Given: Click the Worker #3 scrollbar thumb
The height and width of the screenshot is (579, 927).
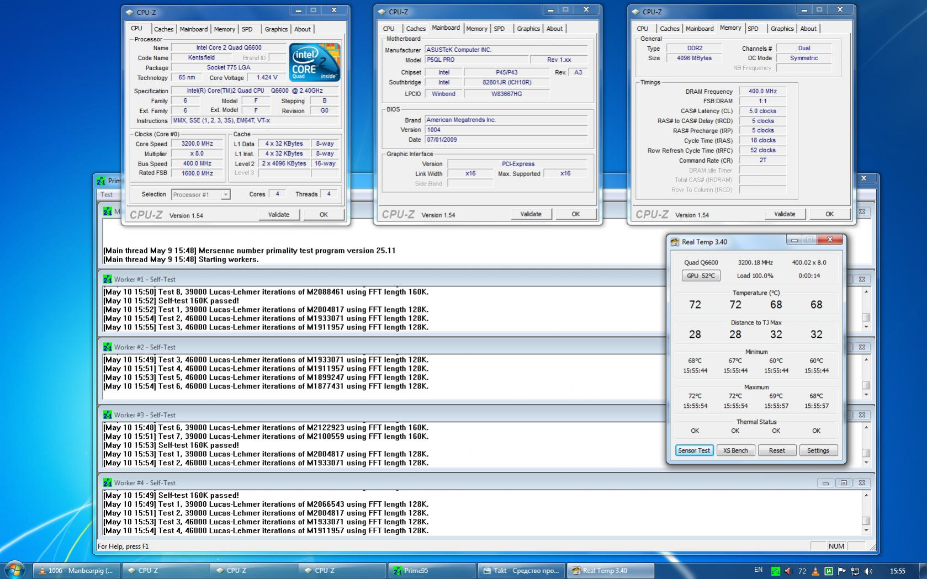Looking at the screenshot, I should click(x=866, y=453).
